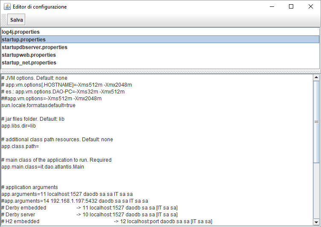Click '# es.: app.vm.options.DAO-PC' line

click(x=63, y=91)
